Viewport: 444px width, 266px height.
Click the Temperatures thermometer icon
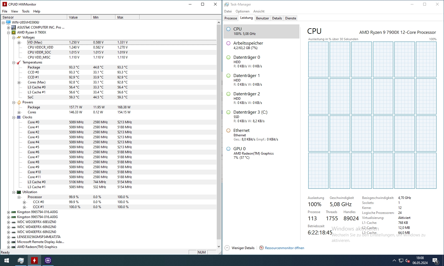(x=19, y=62)
